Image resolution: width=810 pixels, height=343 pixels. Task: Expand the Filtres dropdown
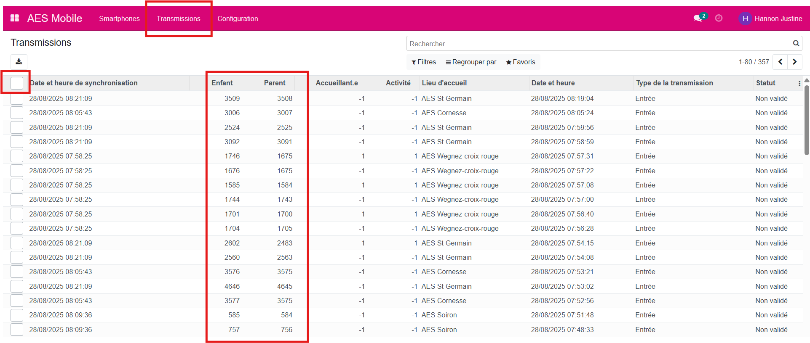[x=424, y=62]
